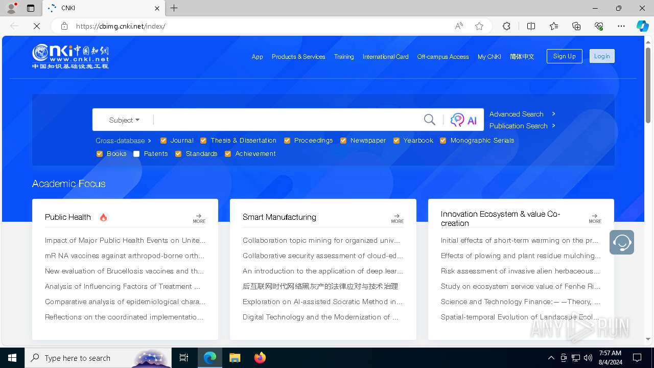Viewport: 654px width, 368px height.
Task: Uncheck the Books checkbox
Action: [x=100, y=154]
